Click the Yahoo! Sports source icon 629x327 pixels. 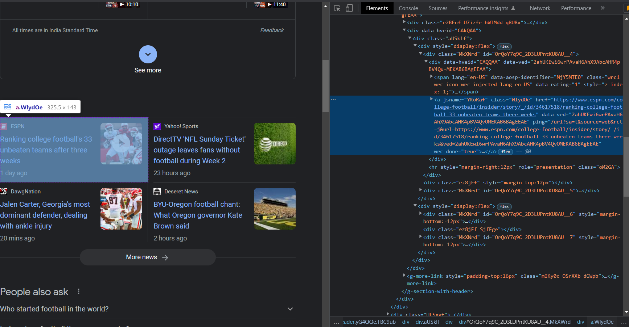[x=157, y=126]
